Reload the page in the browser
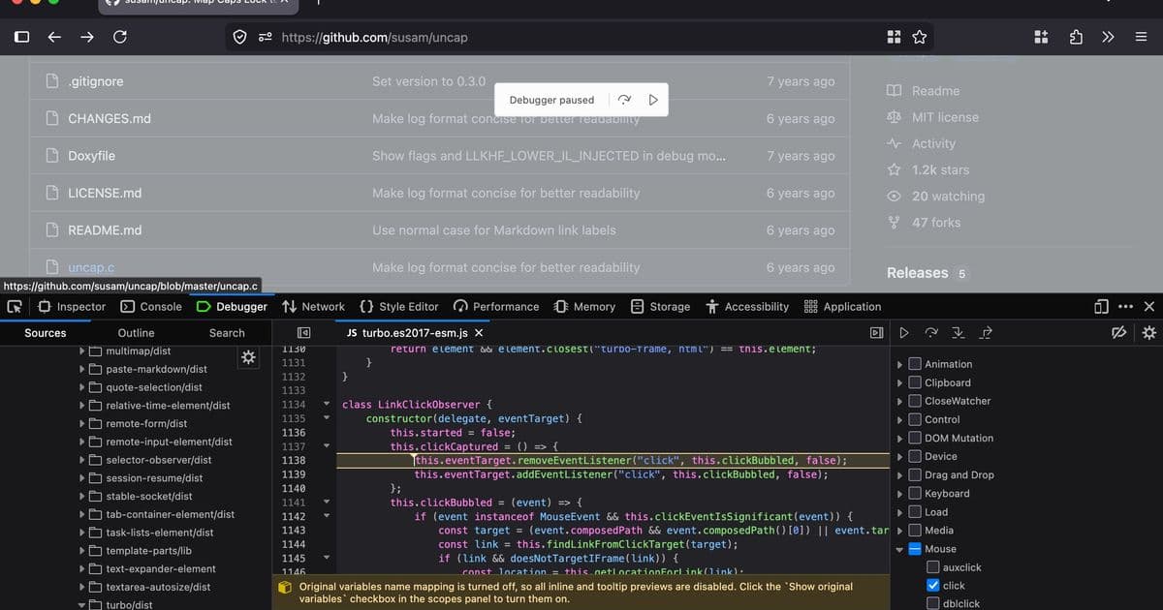This screenshot has height=610, width=1163. (120, 38)
